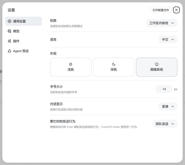Click 打开配置文件 button
The height and width of the screenshot is (165, 185).
tap(161, 10)
